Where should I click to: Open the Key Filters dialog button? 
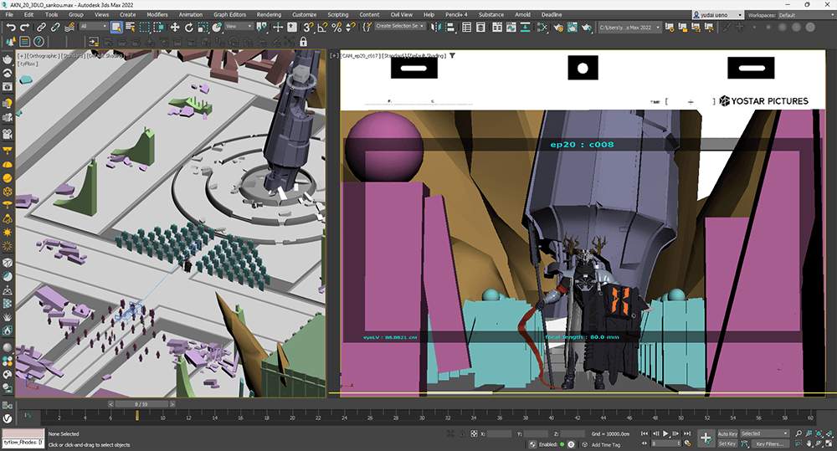click(x=770, y=443)
